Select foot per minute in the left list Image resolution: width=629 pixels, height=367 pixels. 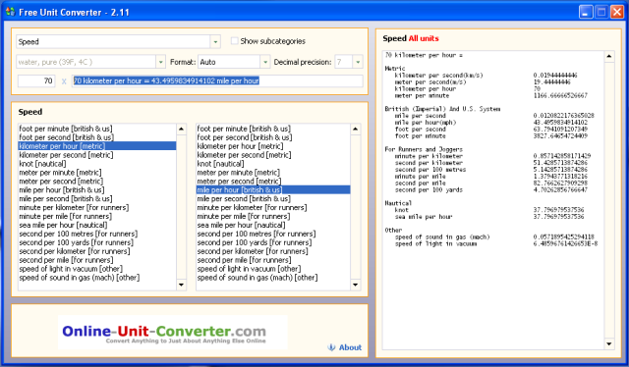[97, 129]
